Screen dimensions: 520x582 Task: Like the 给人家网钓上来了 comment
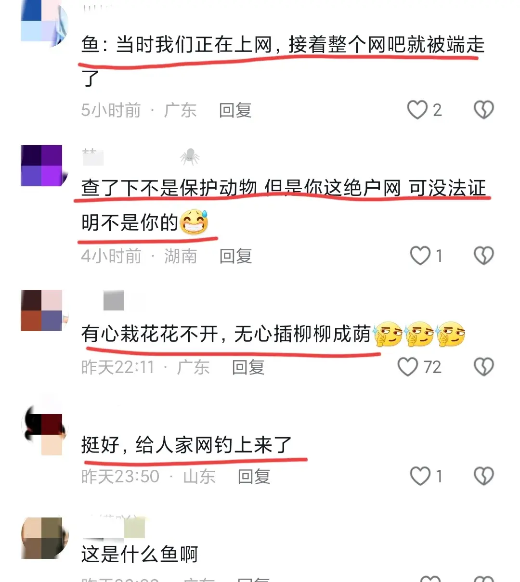point(419,476)
